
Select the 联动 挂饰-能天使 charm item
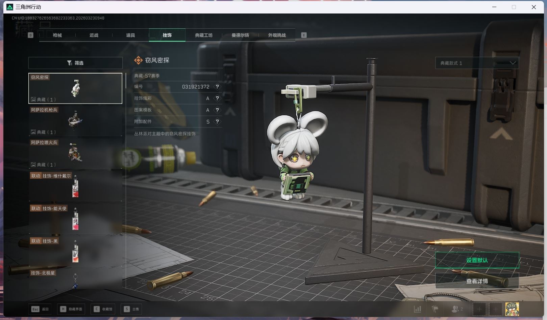(x=75, y=218)
